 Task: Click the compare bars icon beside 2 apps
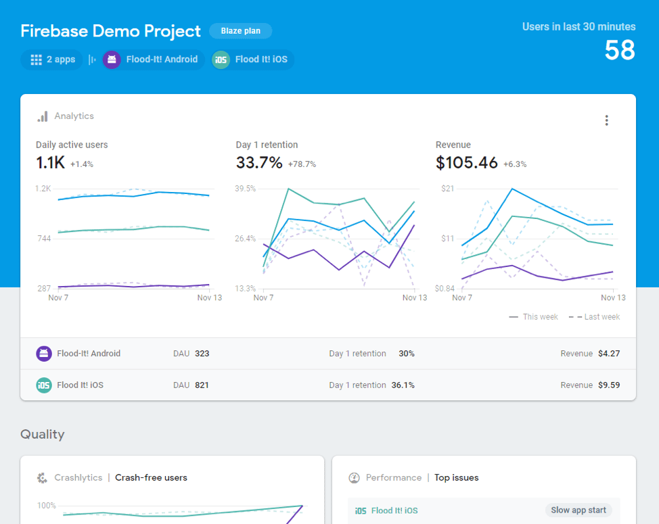coord(92,59)
